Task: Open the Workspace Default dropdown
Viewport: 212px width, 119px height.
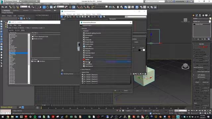Action: 12,1
